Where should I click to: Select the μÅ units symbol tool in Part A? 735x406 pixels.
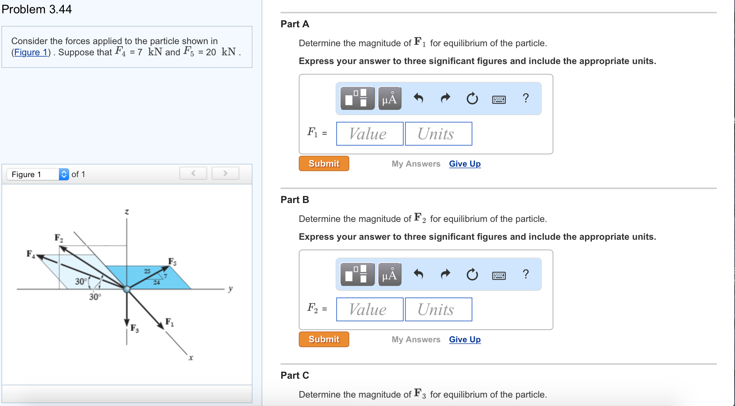pos(389,99)
